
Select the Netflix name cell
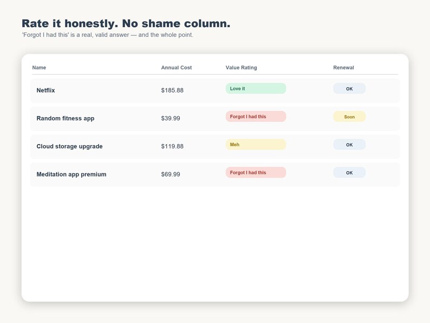click(45, 91)
